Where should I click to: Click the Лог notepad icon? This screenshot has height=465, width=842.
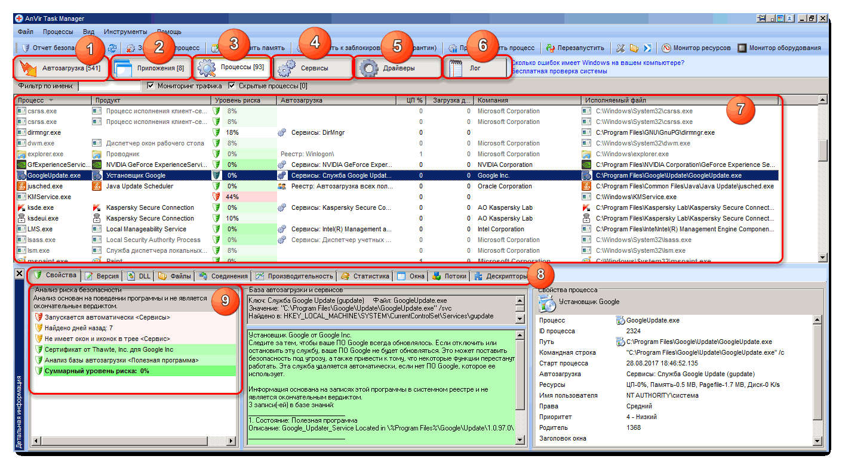tap(456, 69)
